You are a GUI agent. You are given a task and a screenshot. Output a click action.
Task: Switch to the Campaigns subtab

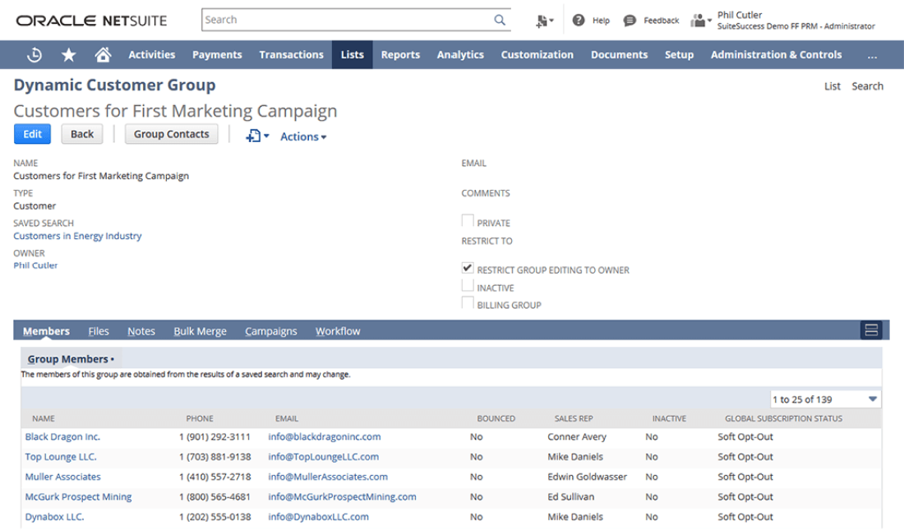[270, 331]
